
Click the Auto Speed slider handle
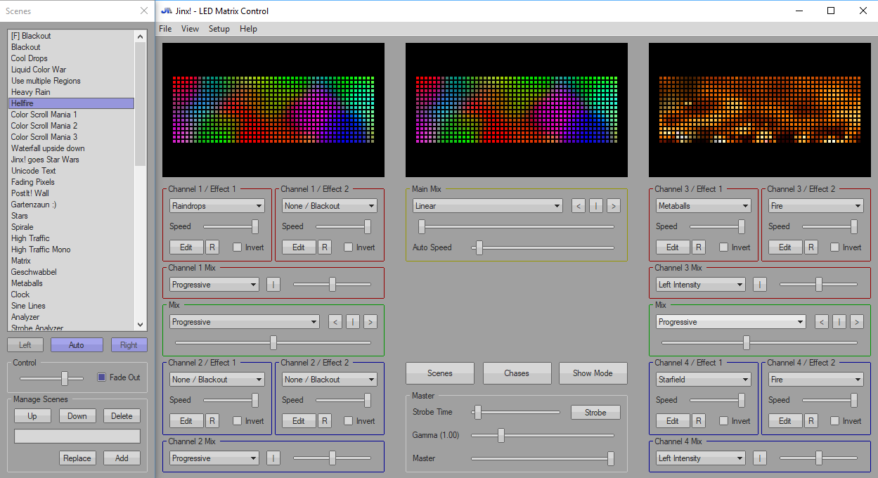tap(479, 247)
